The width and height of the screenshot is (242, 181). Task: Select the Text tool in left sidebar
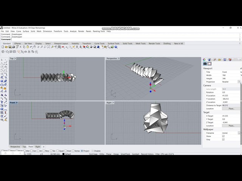2,102
